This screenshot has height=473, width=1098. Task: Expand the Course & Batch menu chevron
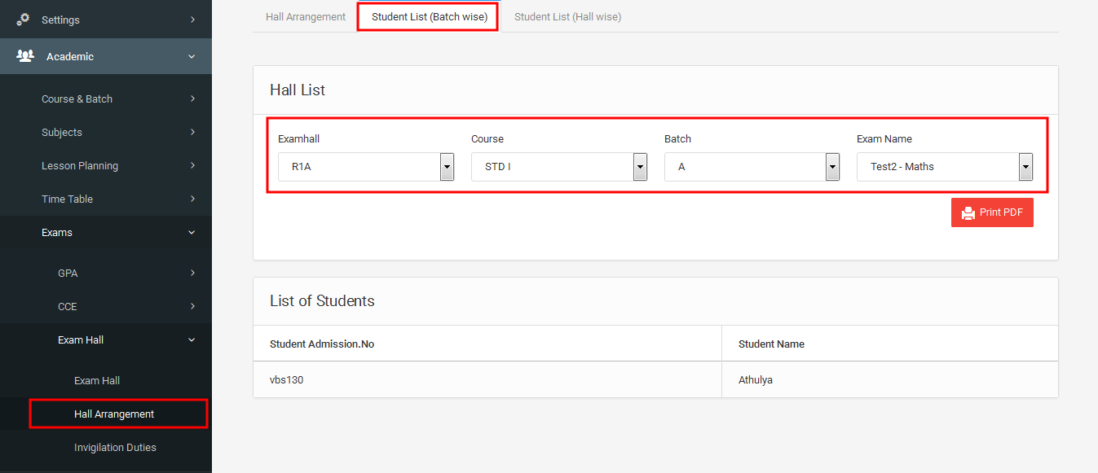coord(192,99)
